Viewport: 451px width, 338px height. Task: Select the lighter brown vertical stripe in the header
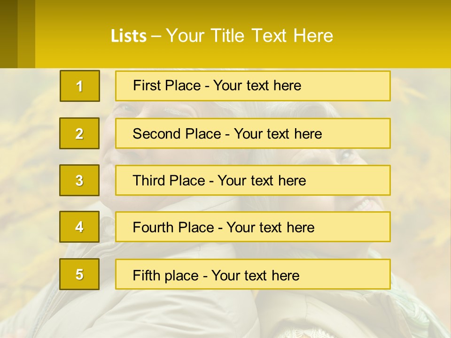26,34
